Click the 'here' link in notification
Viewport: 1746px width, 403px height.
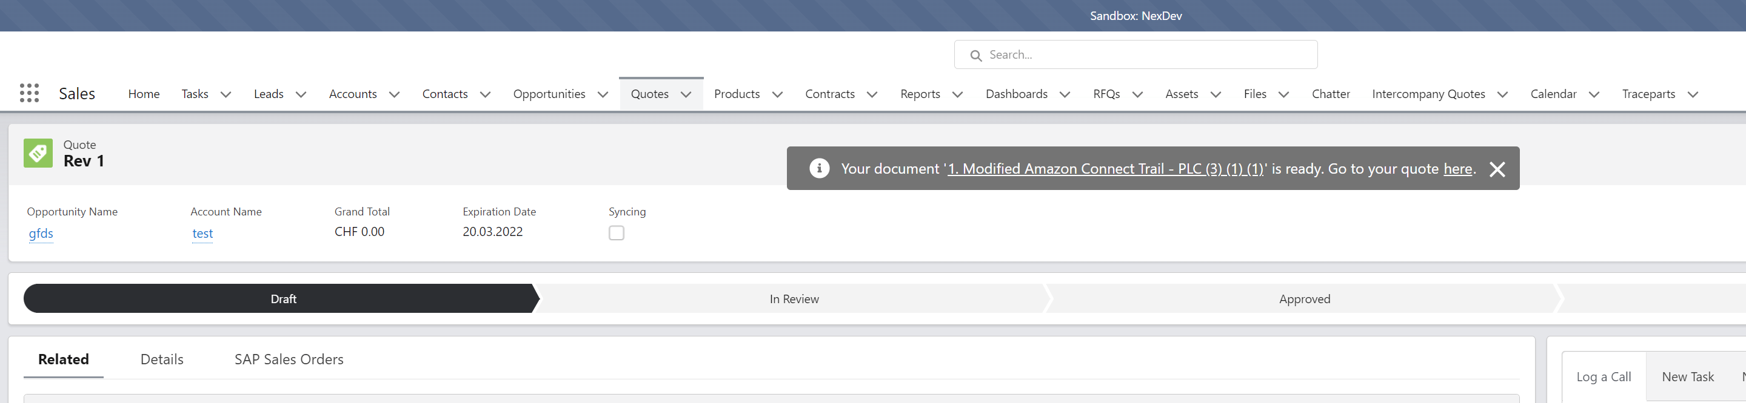coord(1457,169)
